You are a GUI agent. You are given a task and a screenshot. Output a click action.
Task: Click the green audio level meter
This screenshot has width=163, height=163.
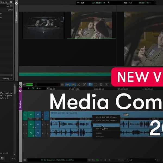(30, 84)
